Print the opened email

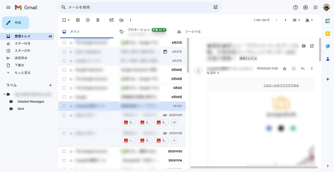[x=303, y=46]
